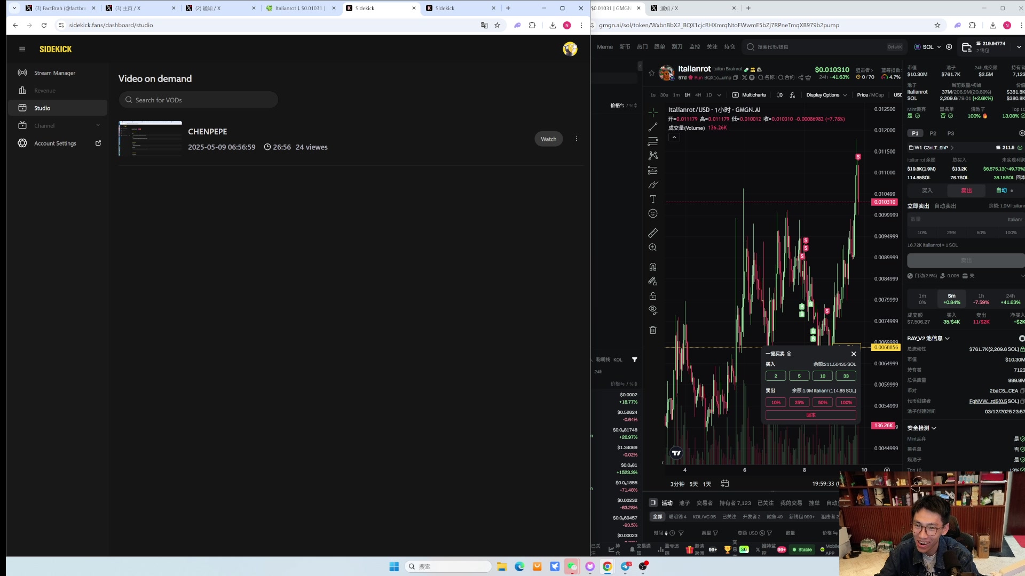
Task: Open the Sidekick profile avatar
Action: point(570,49)
